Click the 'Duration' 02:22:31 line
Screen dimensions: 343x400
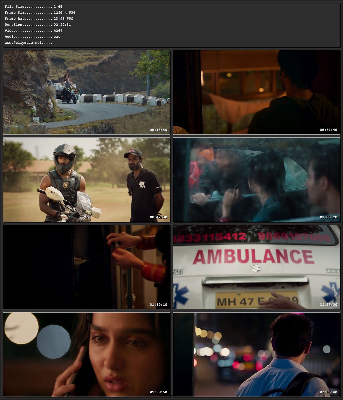pos(38,25)
